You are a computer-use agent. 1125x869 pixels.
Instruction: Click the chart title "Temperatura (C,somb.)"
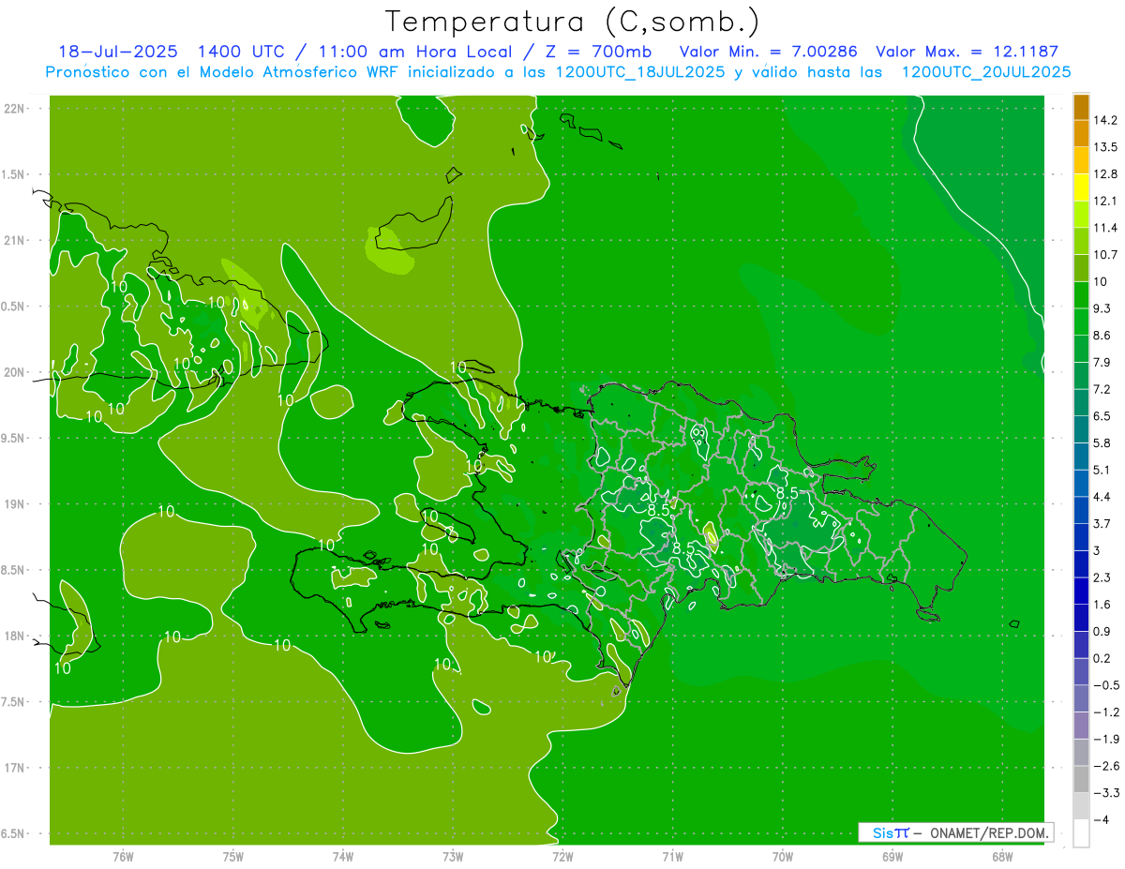[x=572, y=21]
